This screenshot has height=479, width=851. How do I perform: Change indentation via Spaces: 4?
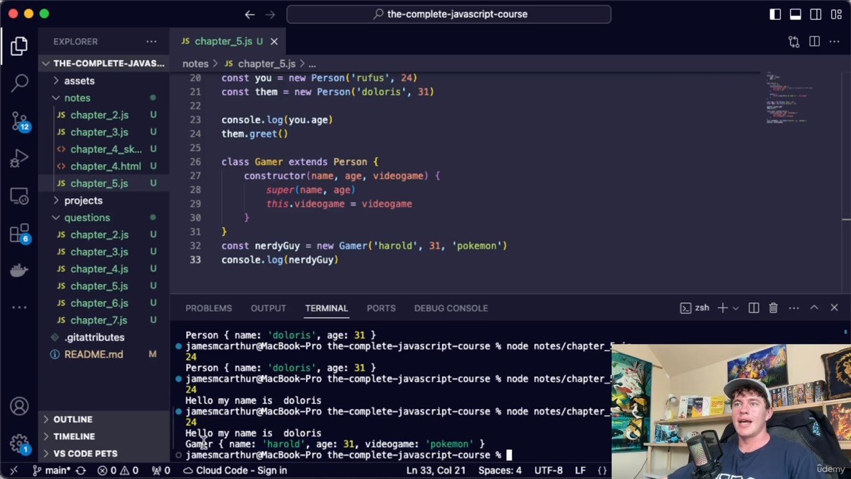[x=500, y=470]
